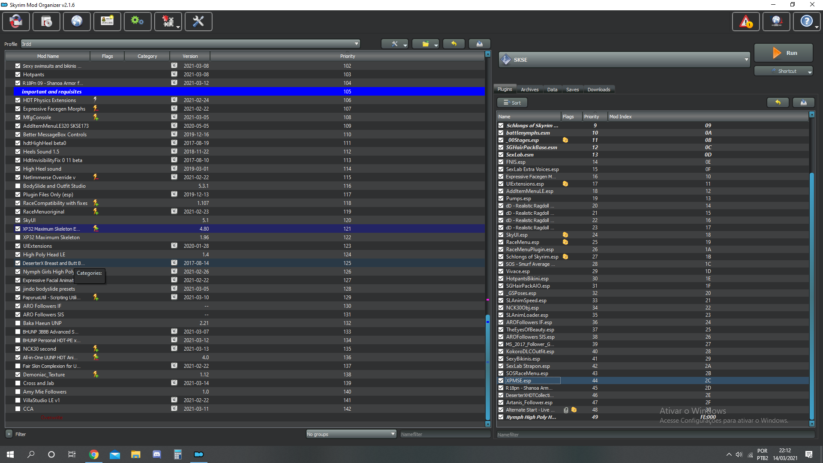823x463 pixels.
Task: Open the instance manager disk icon
Action: 16,21
